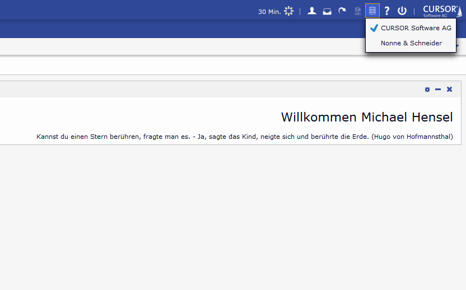Click the session timer spinner icon

point(288,11)
